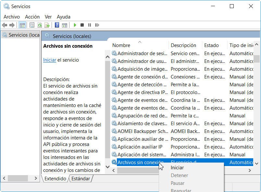Image resolution: width=261 pixels, height=192 pixels.
Task: Open the Ver menu
Action: coord(48,17)
